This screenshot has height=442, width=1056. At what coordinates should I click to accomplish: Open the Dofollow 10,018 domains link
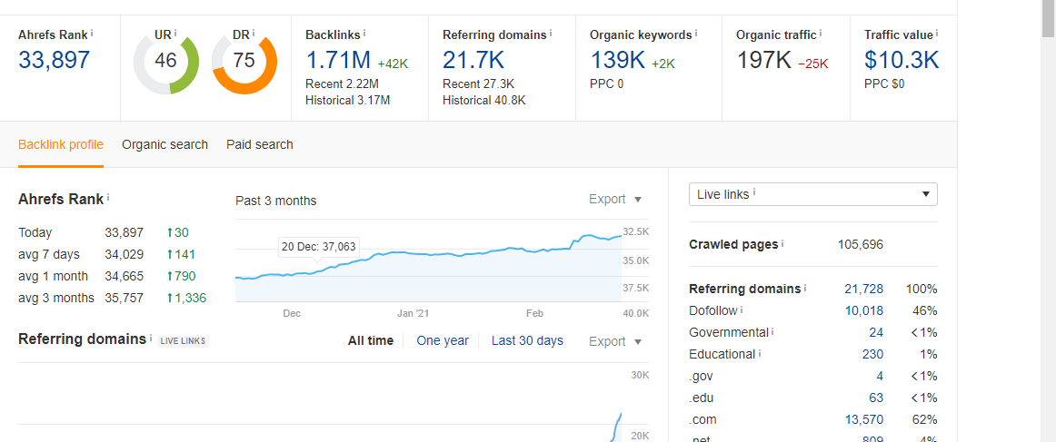pos(863,310)
